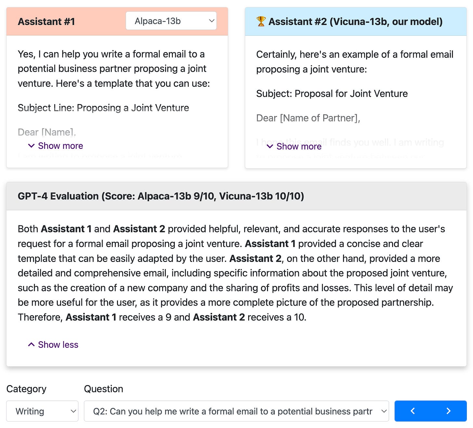Image resolution: width=473 pixels, height=428 pixels.
Task: Click the 'Dear [Name],' line in Assistant #1
Action: coord(47,132)
